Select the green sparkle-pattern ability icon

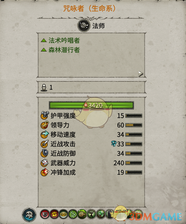73,214
